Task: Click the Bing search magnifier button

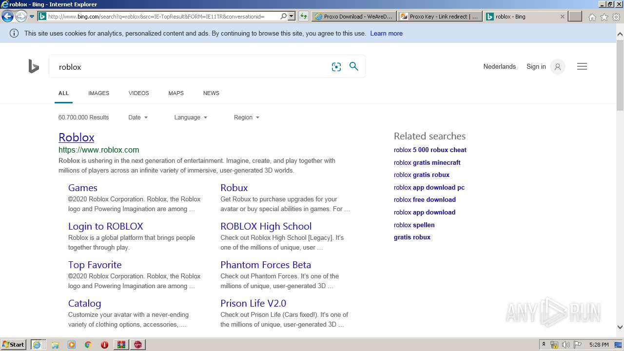Action: coord(354,67)
